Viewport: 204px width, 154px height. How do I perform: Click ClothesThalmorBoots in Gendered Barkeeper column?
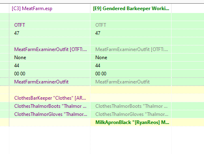tap(131, 106)
